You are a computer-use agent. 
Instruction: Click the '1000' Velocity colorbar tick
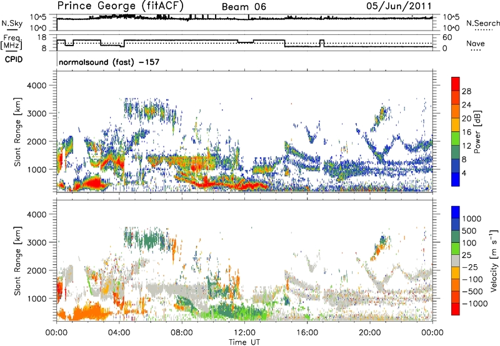click(472, 219)
